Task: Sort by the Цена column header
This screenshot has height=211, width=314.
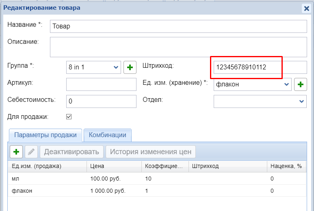Action: pos(114,166)
